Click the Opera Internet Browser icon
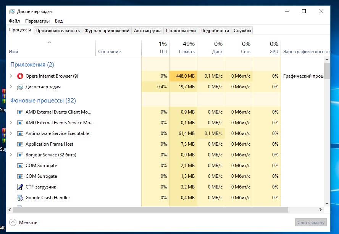Viewport: 339px width, 234px height. [x=20, y=76]
